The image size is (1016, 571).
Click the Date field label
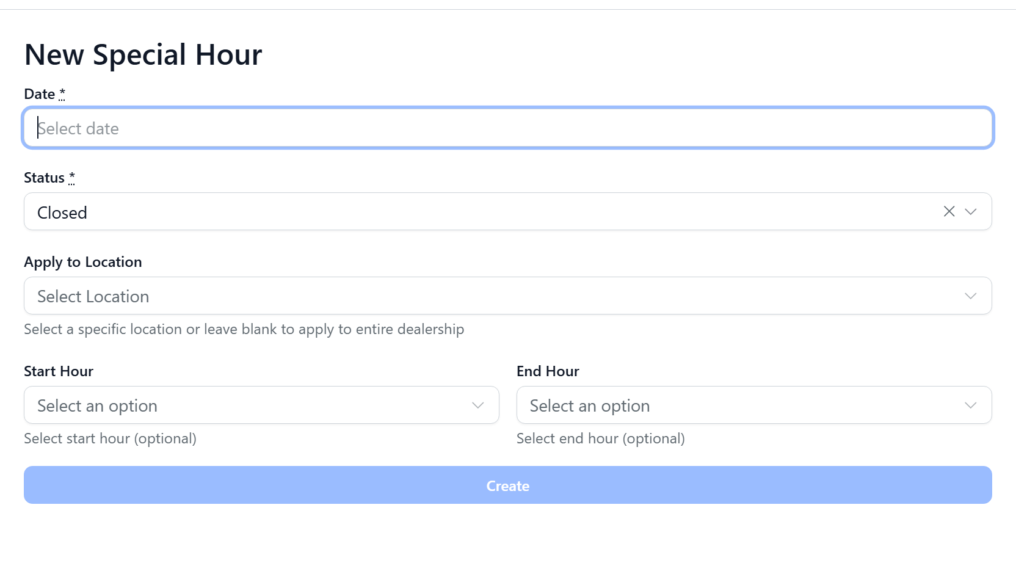click(40, 94)
